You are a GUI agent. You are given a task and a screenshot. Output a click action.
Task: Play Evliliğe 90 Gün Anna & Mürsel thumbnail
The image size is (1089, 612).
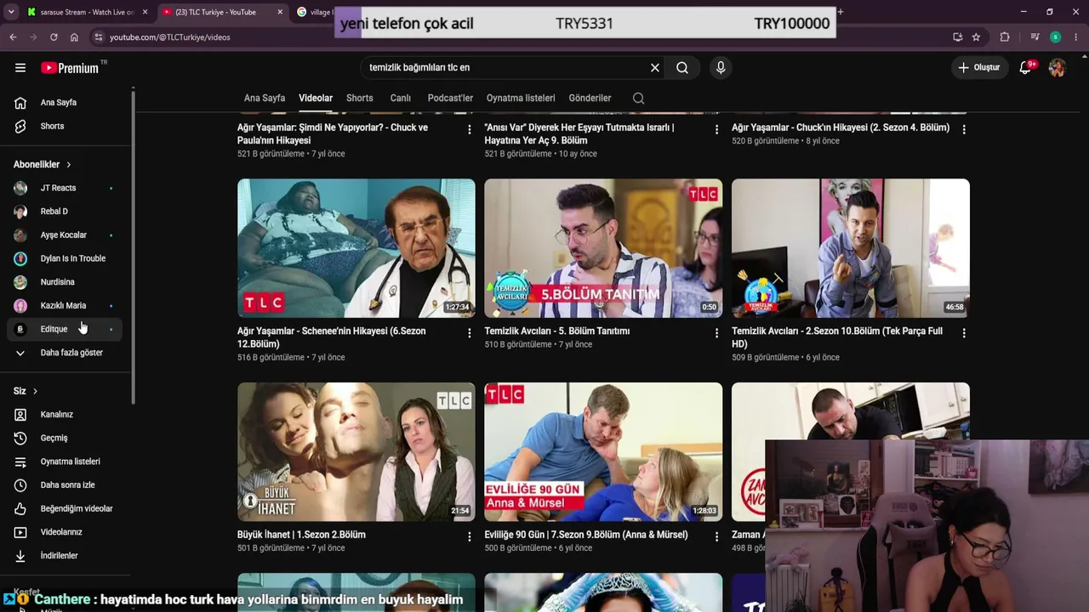coord(603,452)
